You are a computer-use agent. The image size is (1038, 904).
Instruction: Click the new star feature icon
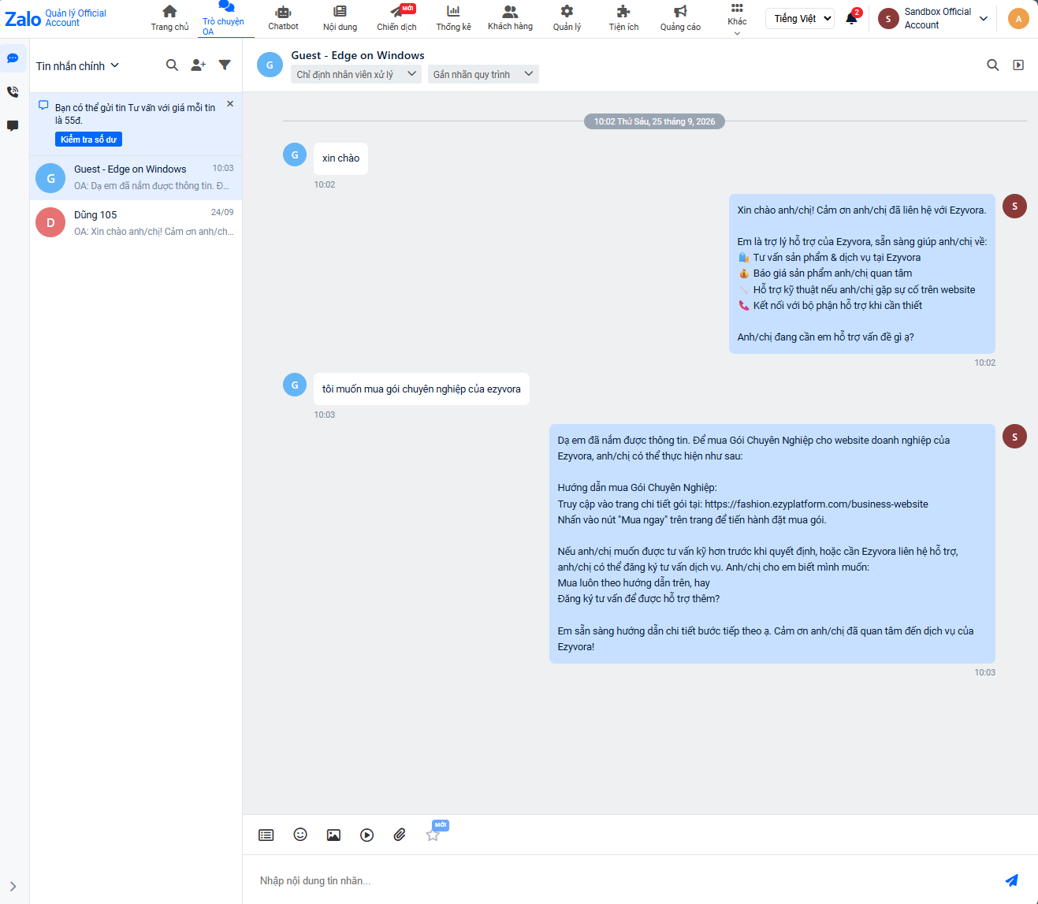pos(433,835)
